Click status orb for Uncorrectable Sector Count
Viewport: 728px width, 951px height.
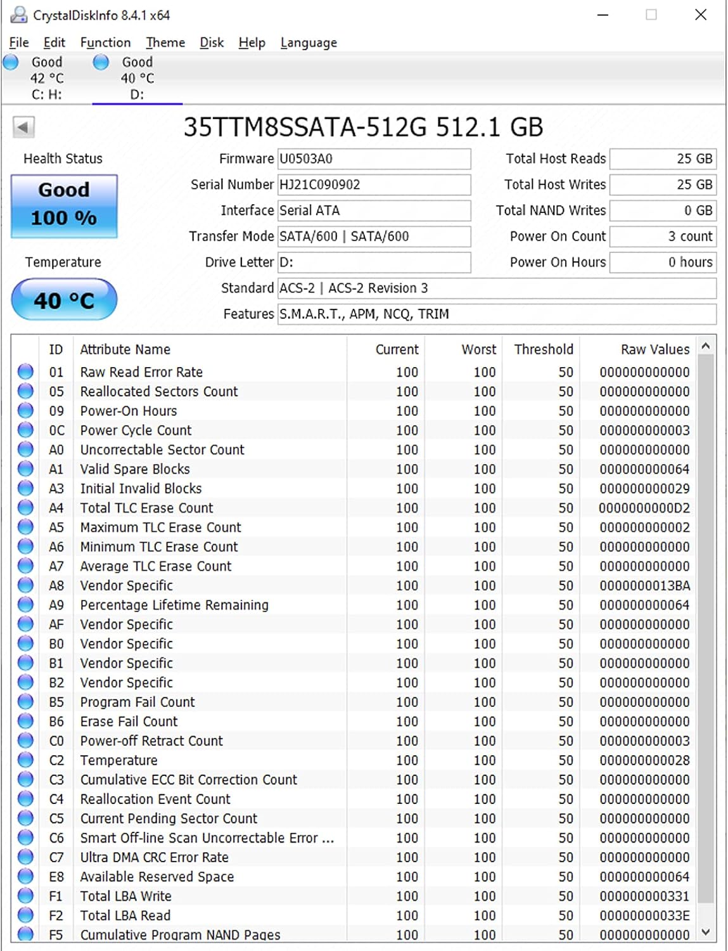click(25, 450)
